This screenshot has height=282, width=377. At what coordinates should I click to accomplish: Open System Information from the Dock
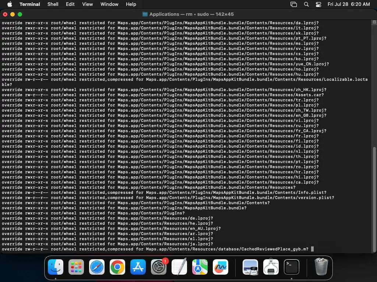(x=271, y=267)
